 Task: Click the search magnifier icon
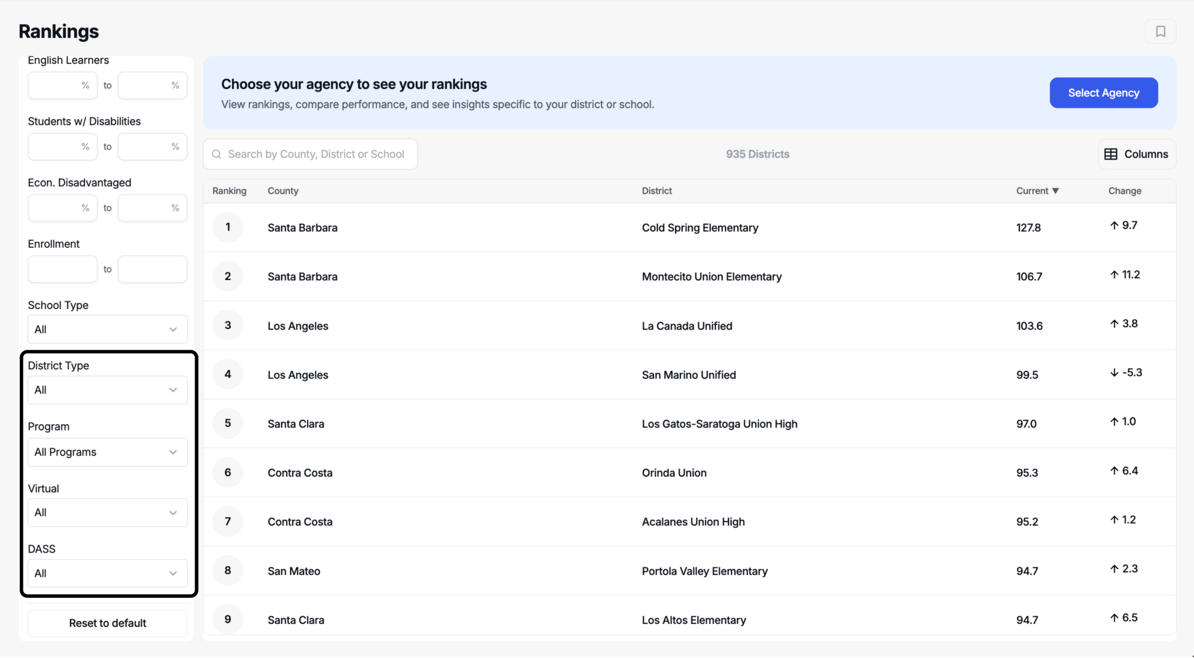pyautogui.click(x=216, y=154)
